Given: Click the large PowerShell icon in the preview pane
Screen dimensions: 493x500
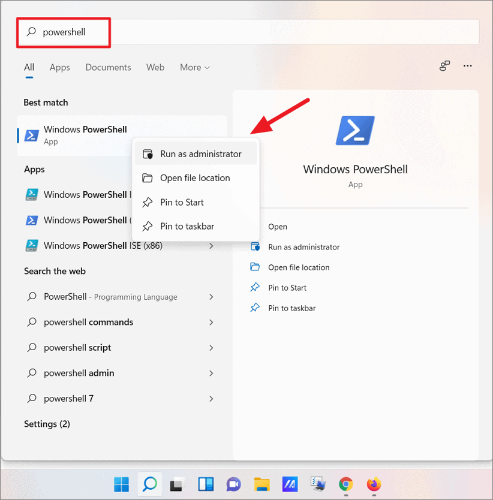Looking at the screenshot, I should click(x=355, y=129).
